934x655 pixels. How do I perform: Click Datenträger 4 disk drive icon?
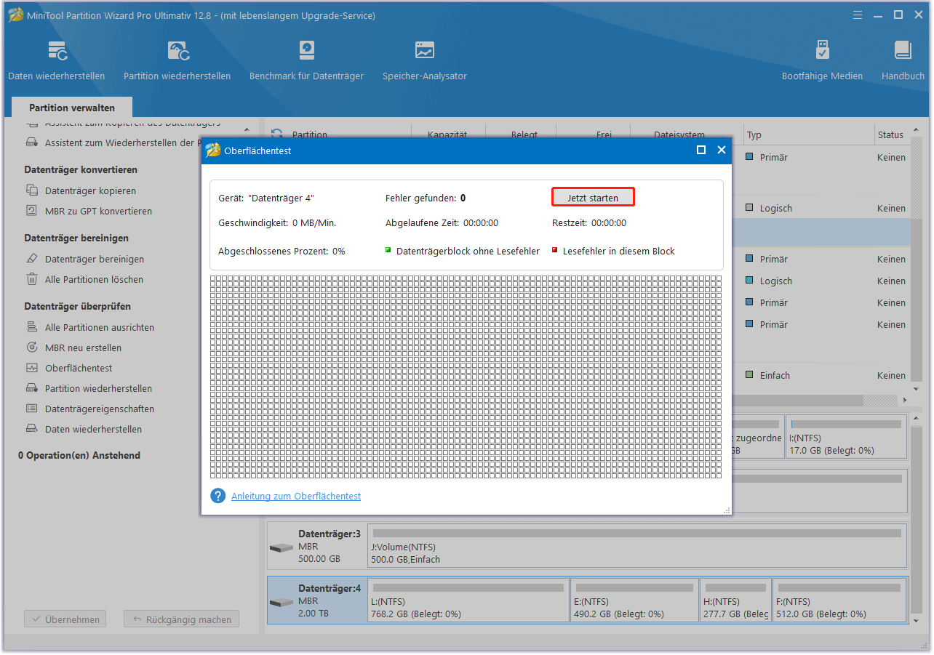[x=282, y=603]
